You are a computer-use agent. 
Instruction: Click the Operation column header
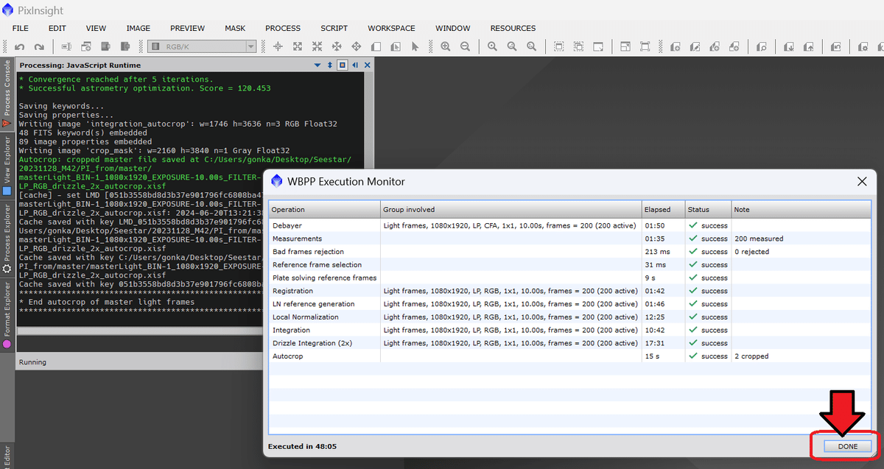(x=325, y=209)
